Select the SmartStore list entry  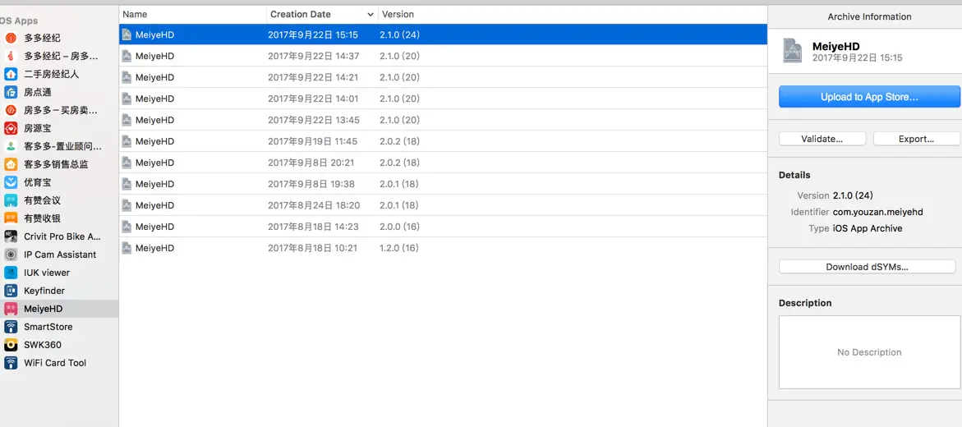pyautogui.click(x=59, y=326)
